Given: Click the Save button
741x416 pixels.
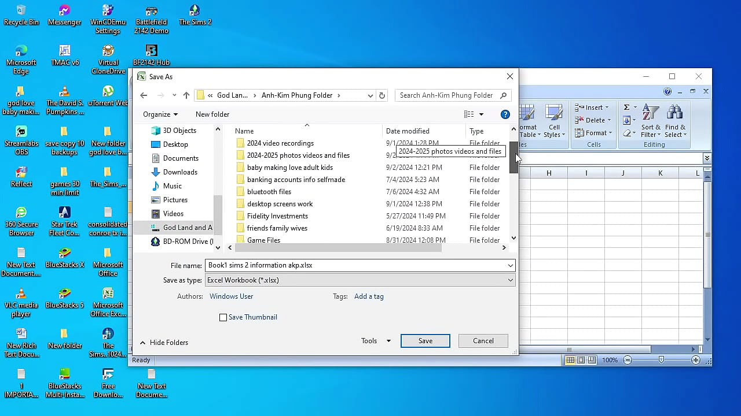Looking at the screenshot, I should [x=425, y=341].
